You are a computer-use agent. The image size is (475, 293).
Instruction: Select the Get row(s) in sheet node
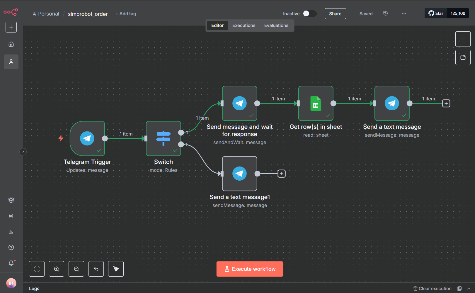click(x=316, y=103)
